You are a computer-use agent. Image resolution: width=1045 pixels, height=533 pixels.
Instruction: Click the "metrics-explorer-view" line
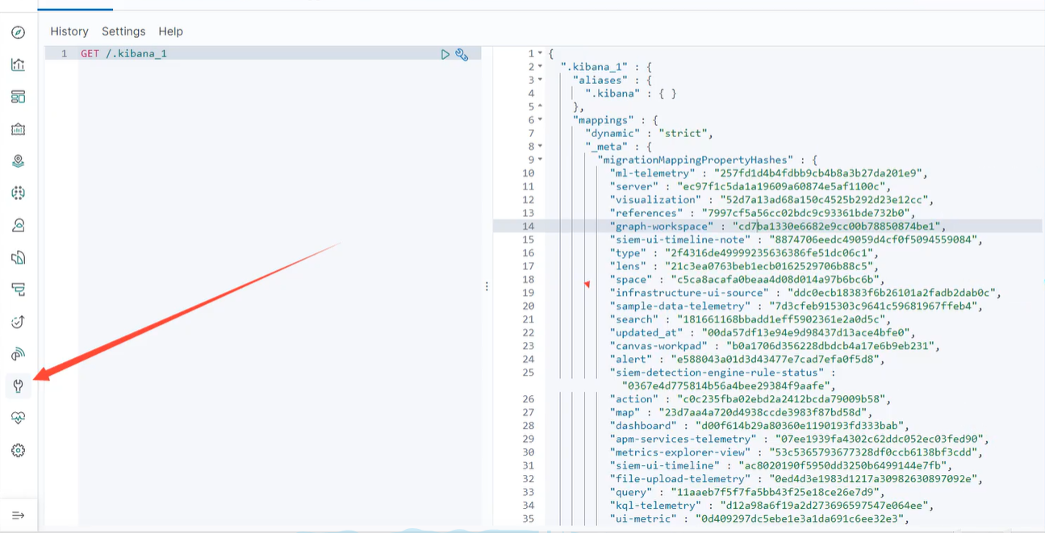point(795,452)
